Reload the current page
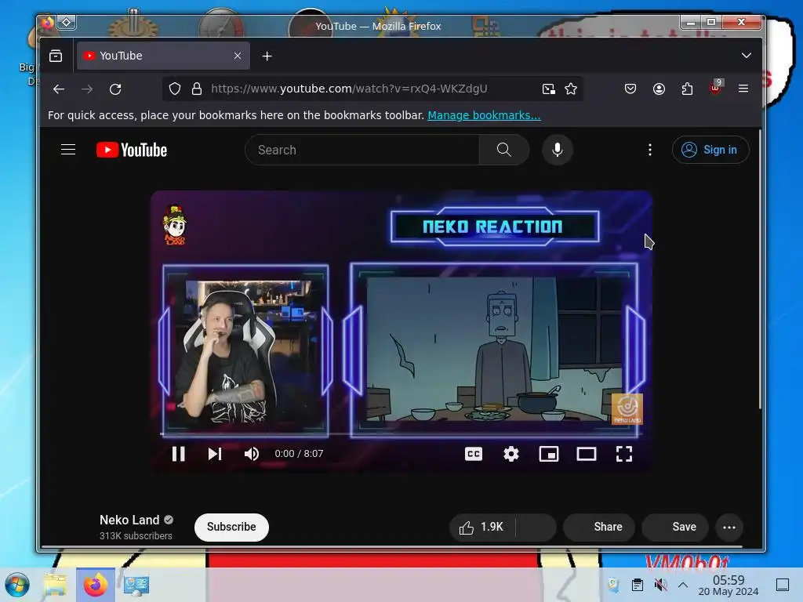Image resolution: width=803 pixels, height=602 pixels. [x=115, y=89]
